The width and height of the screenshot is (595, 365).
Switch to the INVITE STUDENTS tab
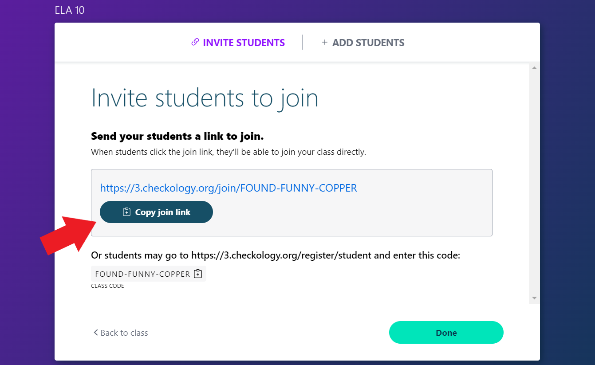pyautogui.click(x=244, y=43)
